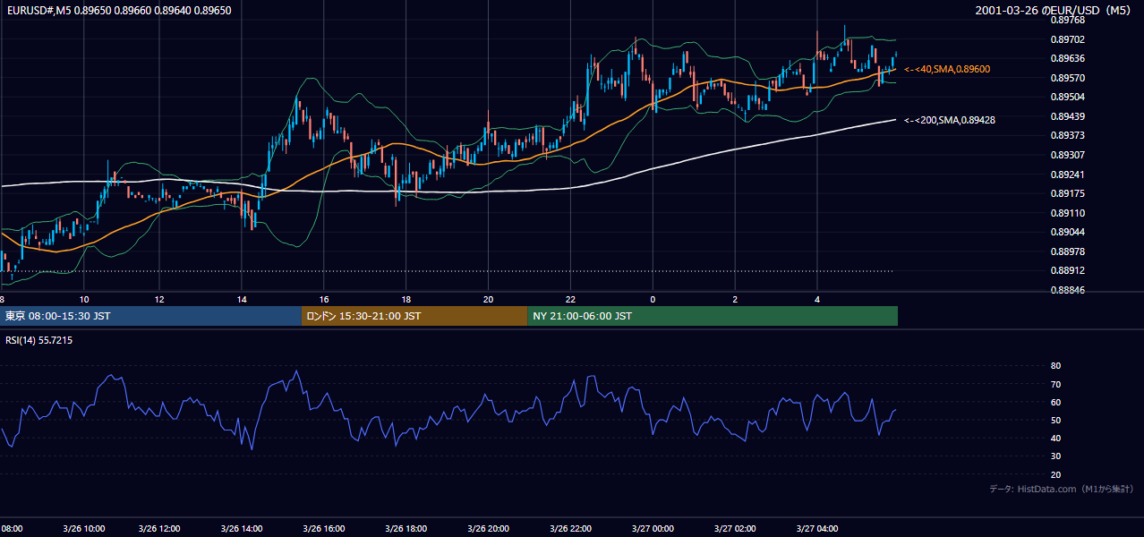Select the ロンドン 15:30-21:00 JST session bar
1144x537 pixels.
click(414, 316)
